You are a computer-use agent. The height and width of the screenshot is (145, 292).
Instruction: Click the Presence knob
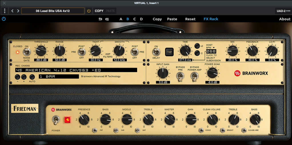click(84, 120)
